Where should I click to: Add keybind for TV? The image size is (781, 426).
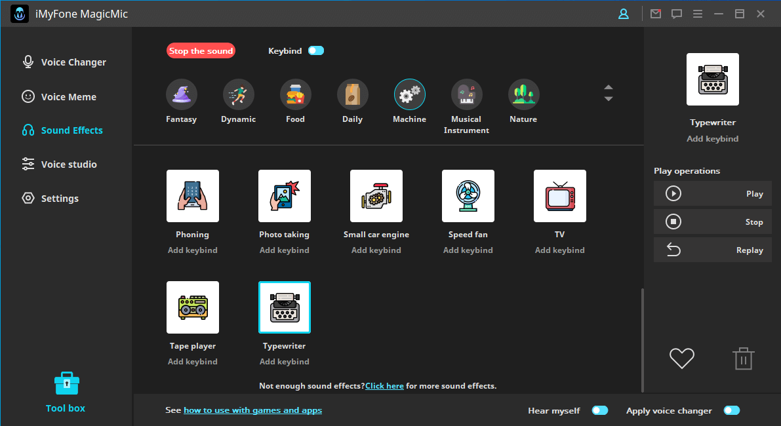[x=560, y=250]
